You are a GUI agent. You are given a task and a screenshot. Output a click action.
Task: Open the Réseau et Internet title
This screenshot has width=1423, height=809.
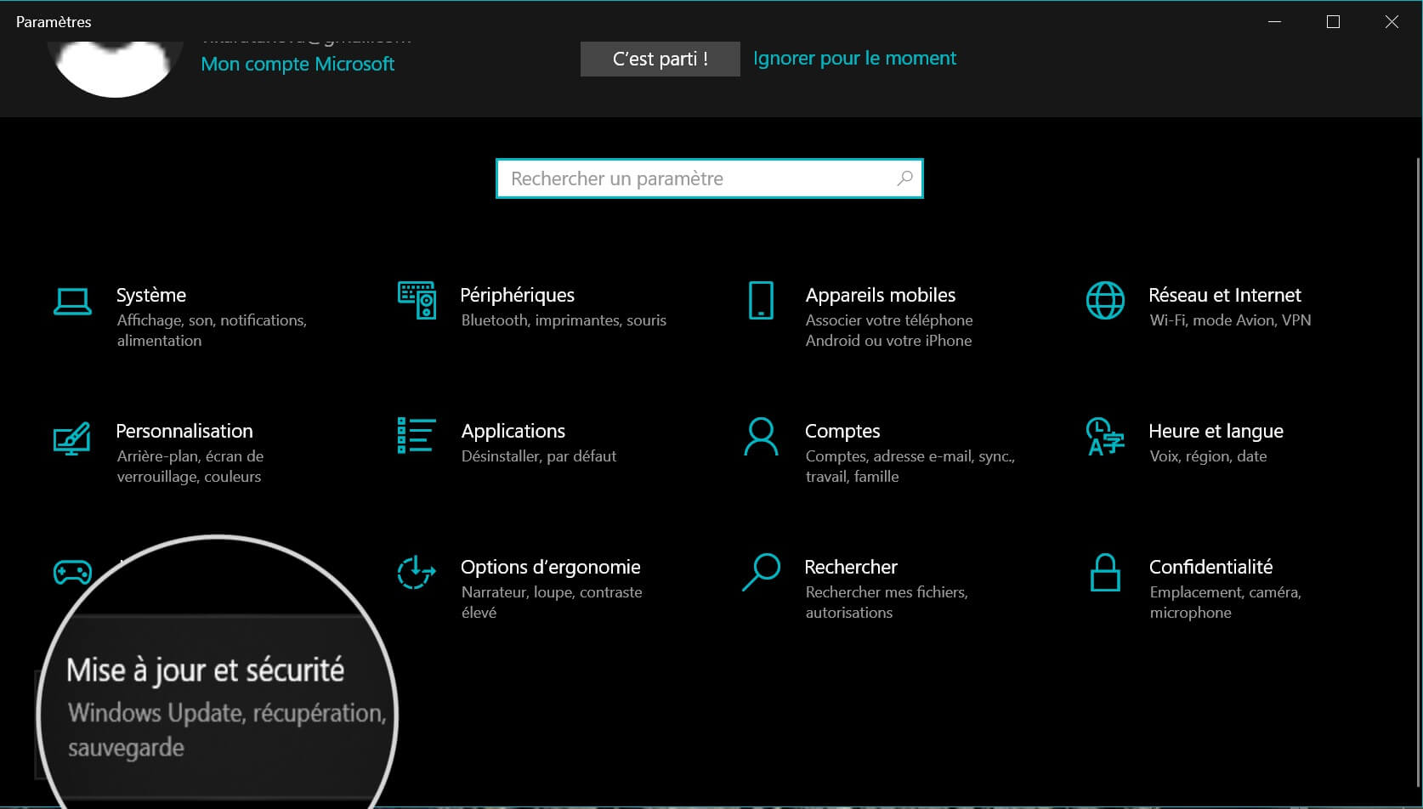(x=1225, y=295)
